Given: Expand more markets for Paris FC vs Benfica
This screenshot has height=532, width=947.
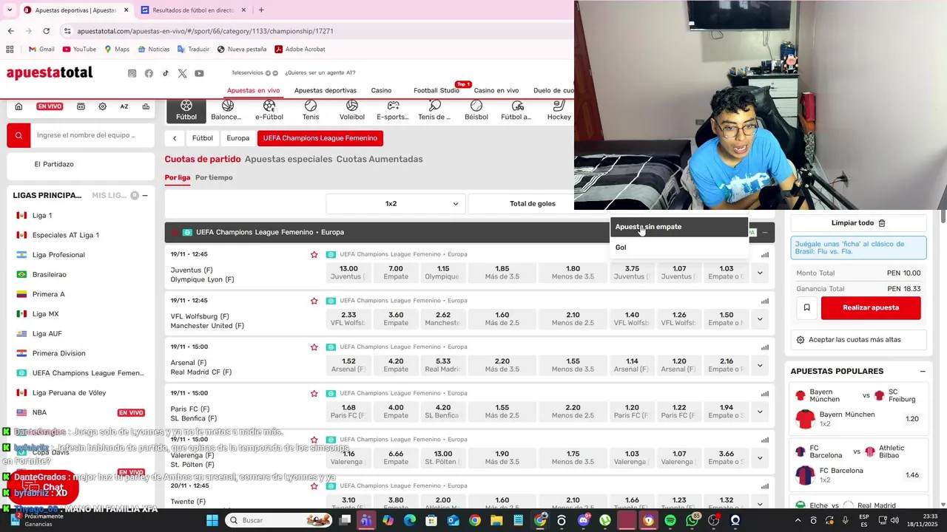Looking at the screenshot, I should (x=759, y=412).
